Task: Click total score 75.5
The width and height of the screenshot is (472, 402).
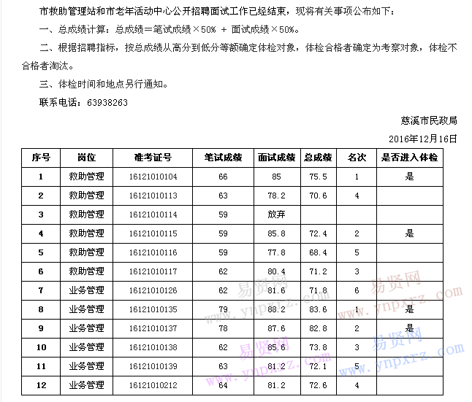Action: (318, 177)
